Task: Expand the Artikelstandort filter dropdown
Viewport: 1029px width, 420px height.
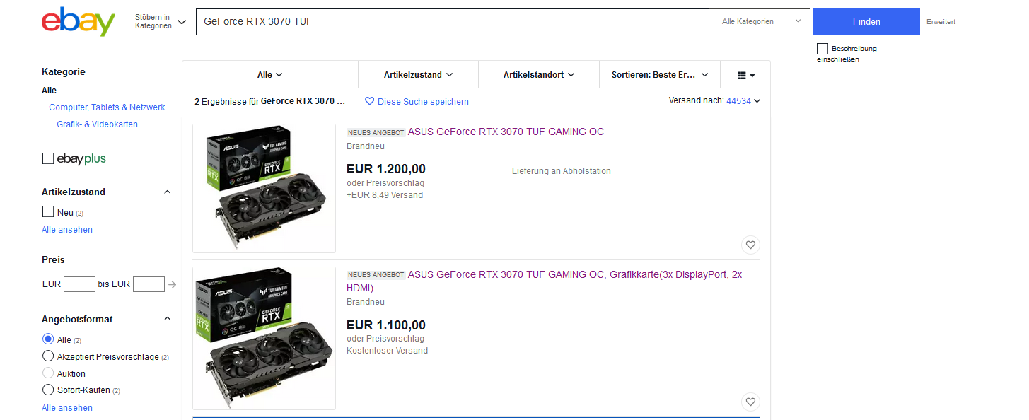Action: 539,75
